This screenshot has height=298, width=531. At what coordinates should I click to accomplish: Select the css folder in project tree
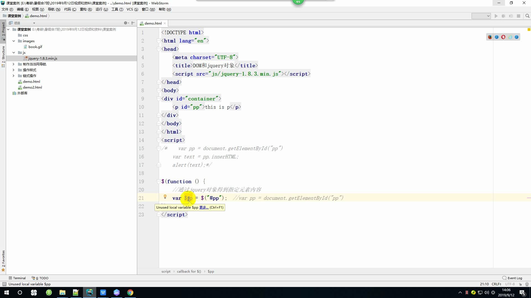click(x=23, y=35)
